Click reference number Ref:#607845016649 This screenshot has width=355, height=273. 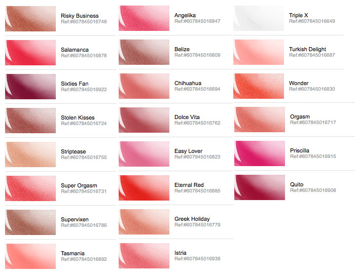312,21
